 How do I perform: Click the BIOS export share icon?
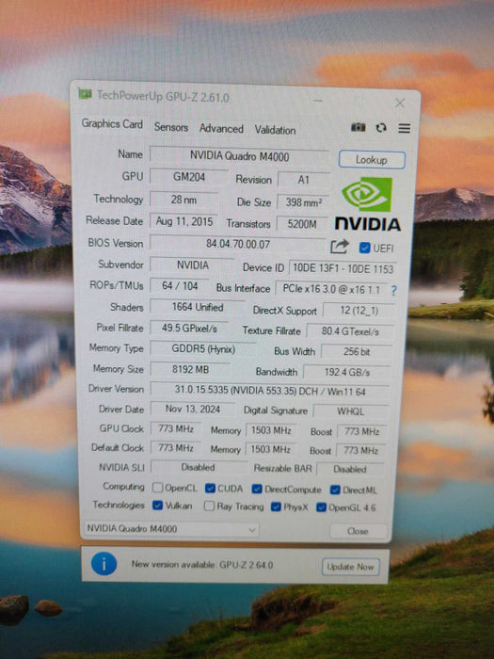(340, 247)
